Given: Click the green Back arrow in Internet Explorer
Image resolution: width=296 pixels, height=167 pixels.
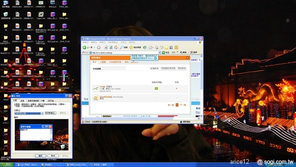Looking at the screenshot, I should coord(85,47).
